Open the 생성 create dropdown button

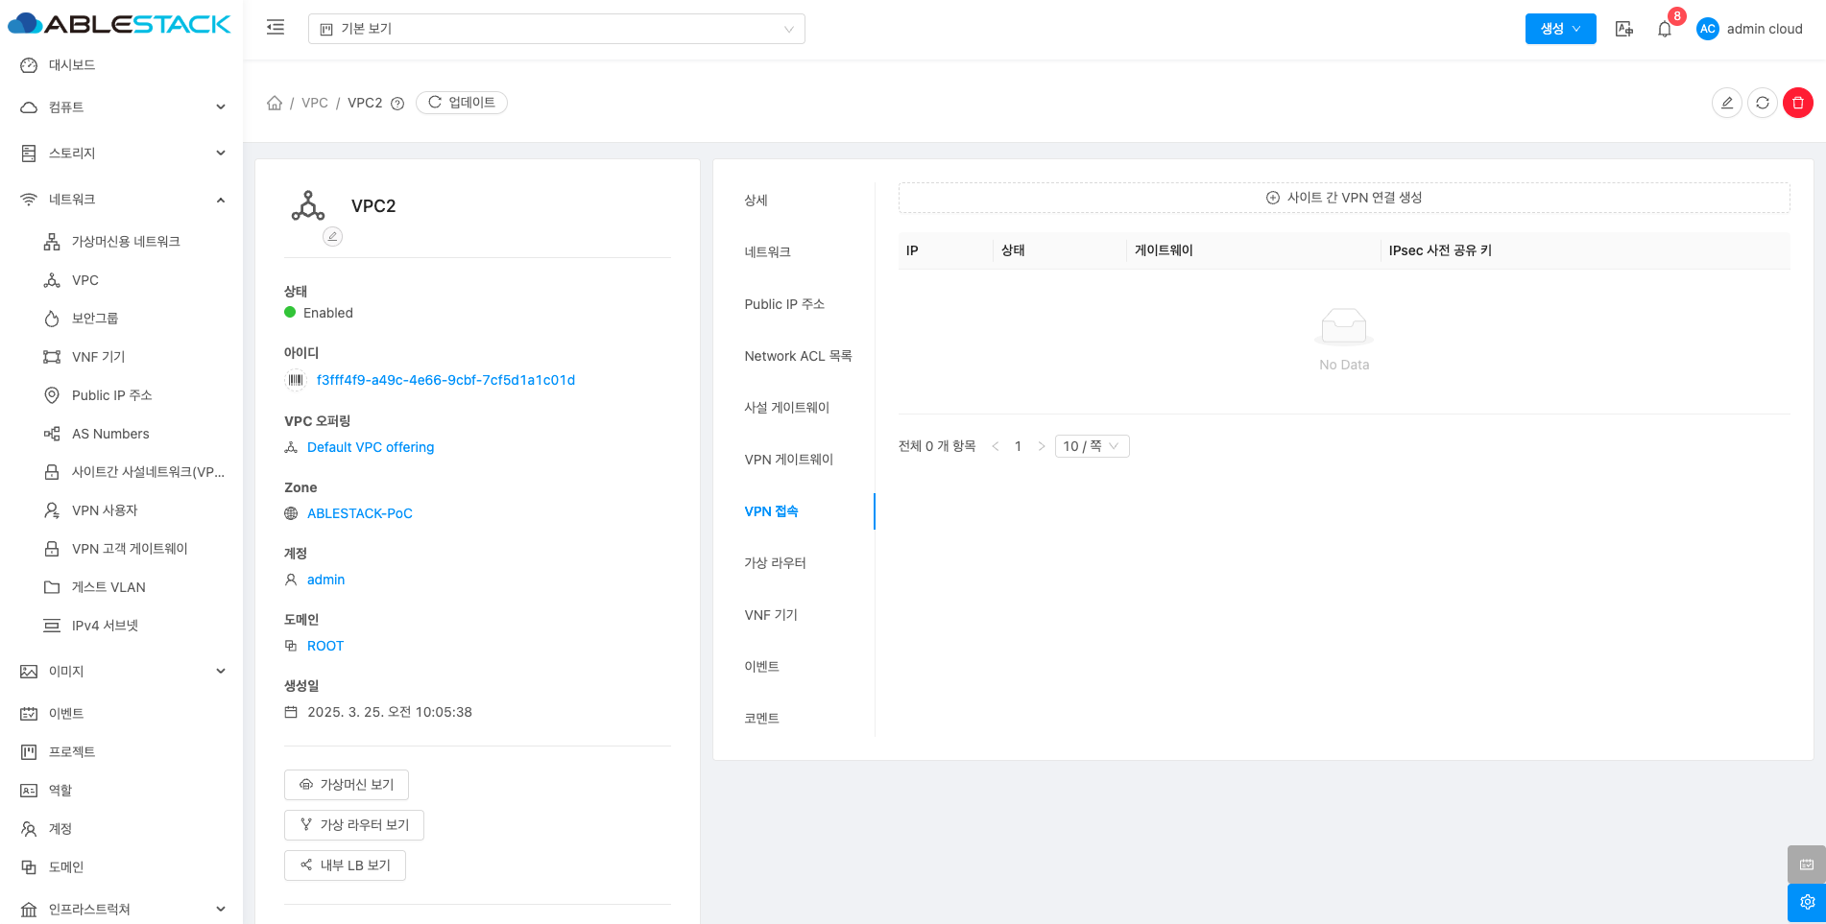coord(1560,29)
